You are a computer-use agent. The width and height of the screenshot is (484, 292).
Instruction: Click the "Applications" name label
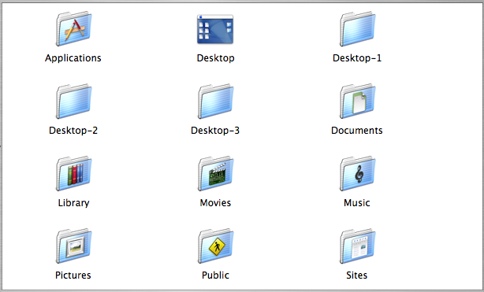[x=73, y=58]
